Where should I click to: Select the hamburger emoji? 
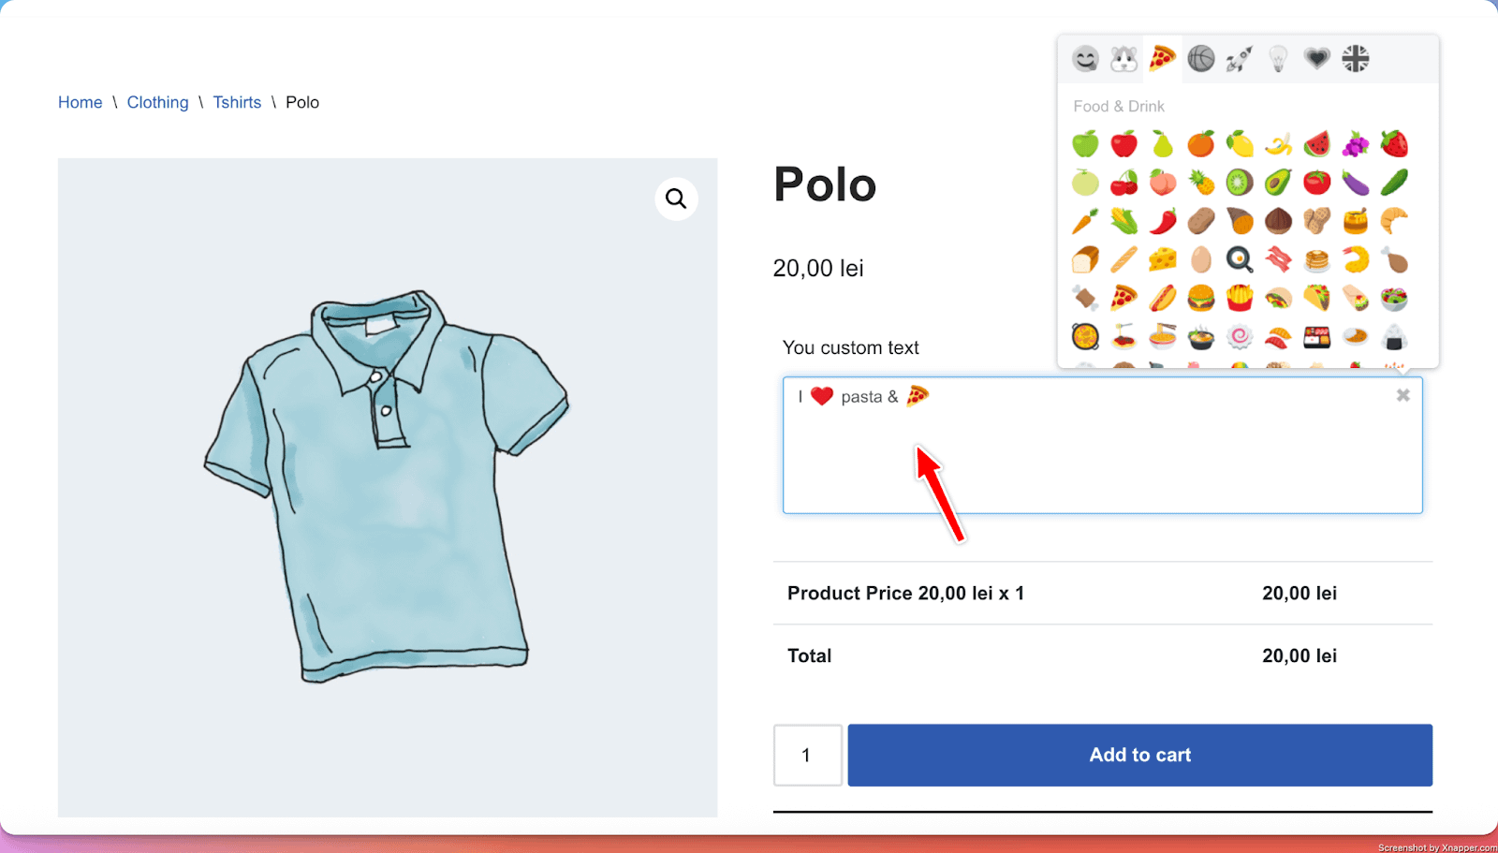point(1200,298)
